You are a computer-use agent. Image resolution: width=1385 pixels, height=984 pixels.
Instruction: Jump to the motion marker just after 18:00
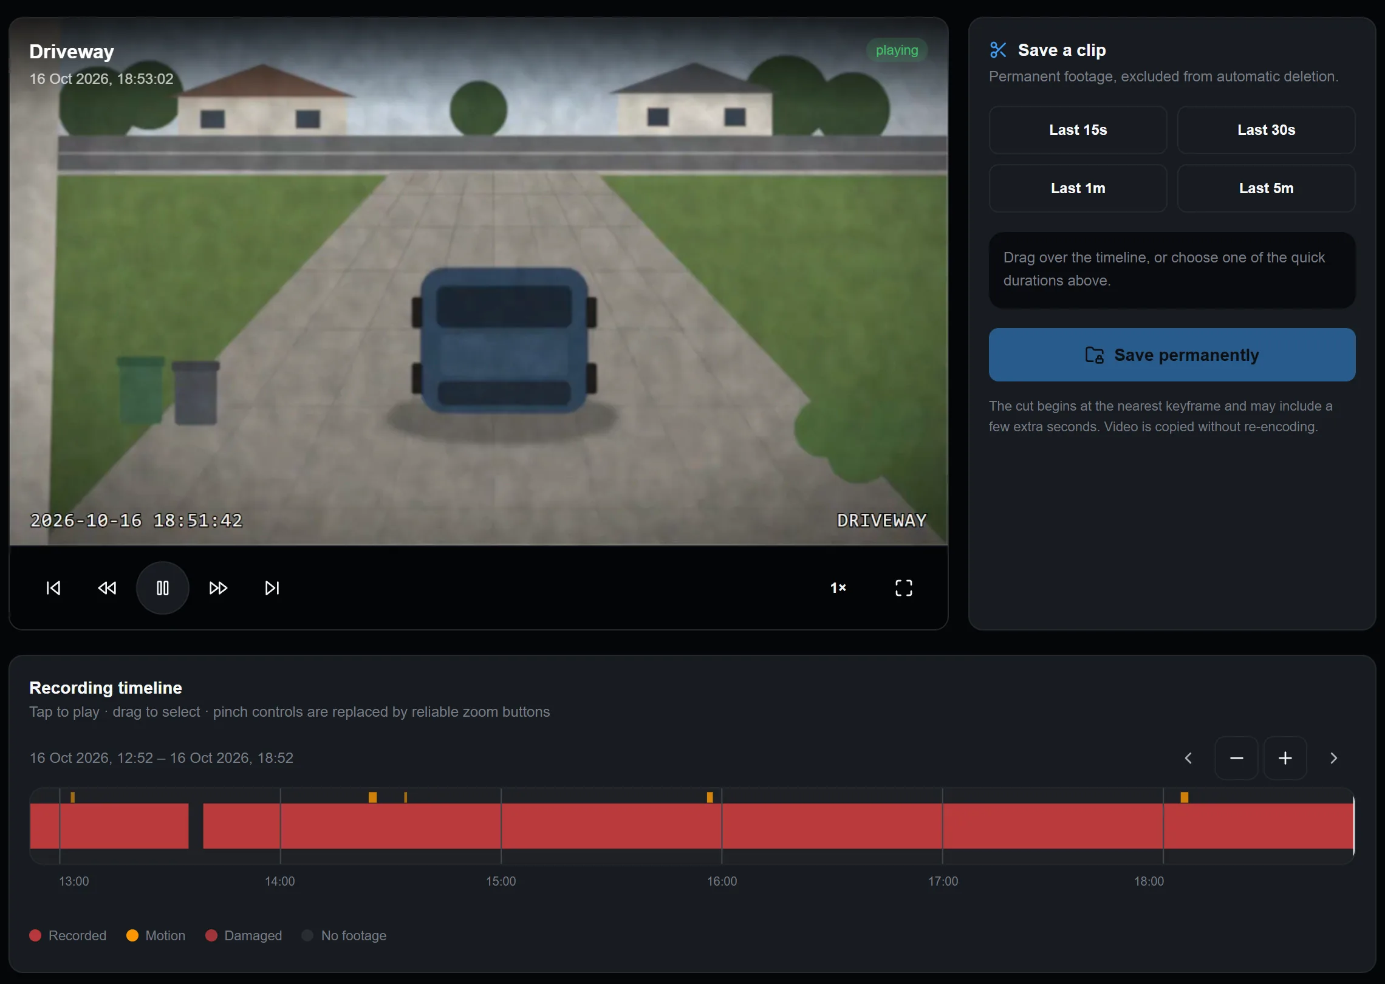point(1184,797)
